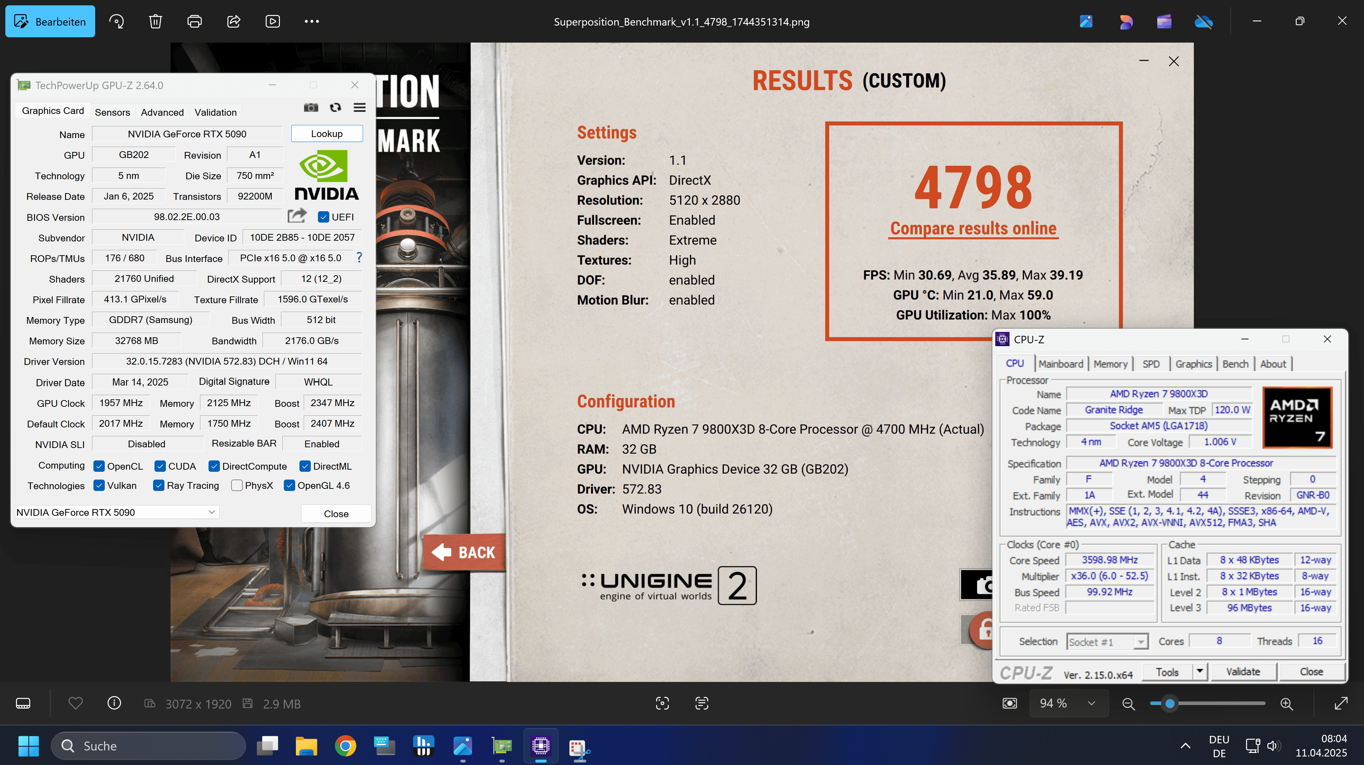Toggle the filmstrip icon at bottom left

tap(23, 703)
